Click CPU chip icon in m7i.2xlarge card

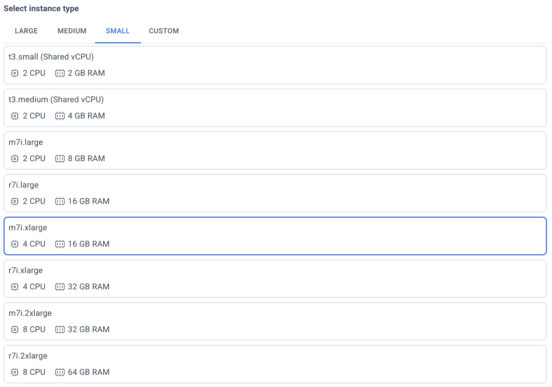click(x=15, y=330)
